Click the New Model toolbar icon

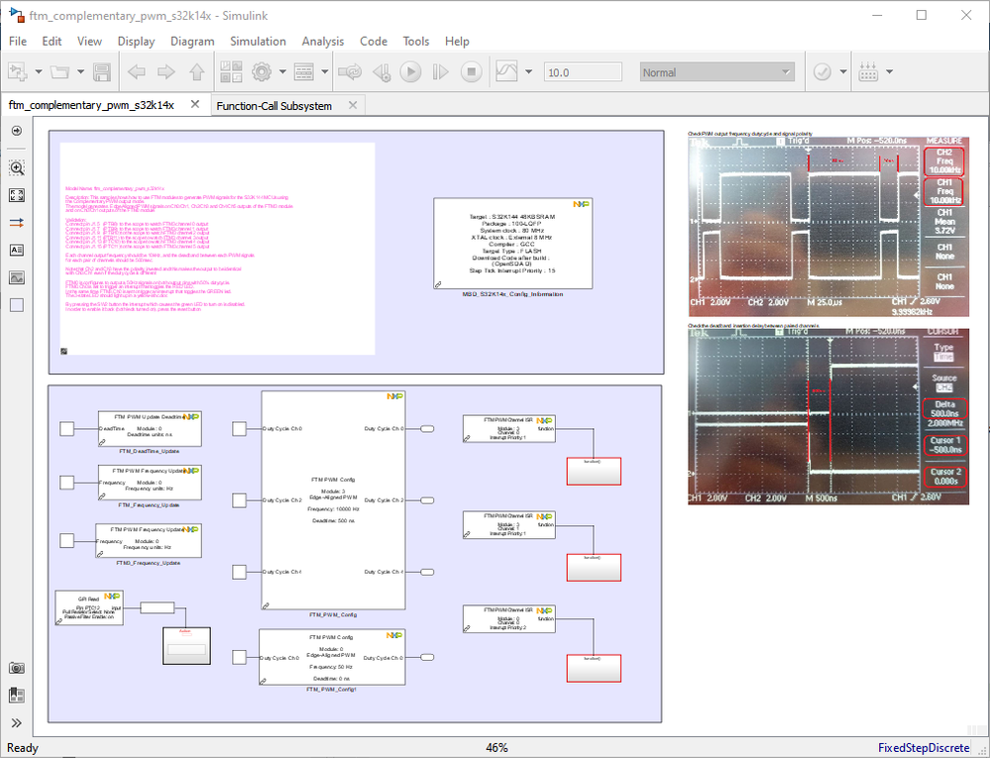pyautogui.click(x=17, y=72)
